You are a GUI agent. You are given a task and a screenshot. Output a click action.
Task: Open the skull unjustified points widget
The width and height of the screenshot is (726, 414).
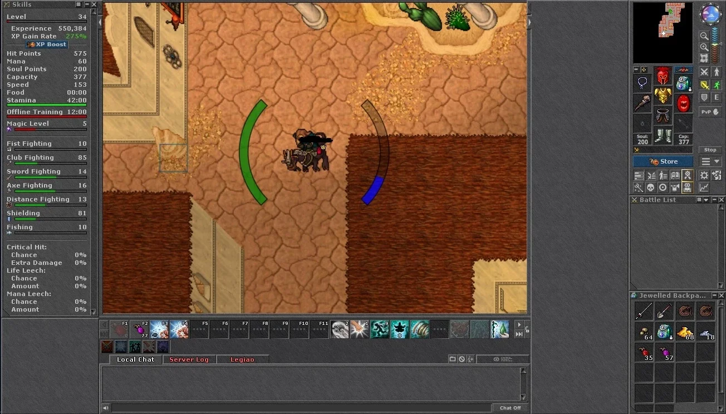pyautogui.click(x=650, y=188)
